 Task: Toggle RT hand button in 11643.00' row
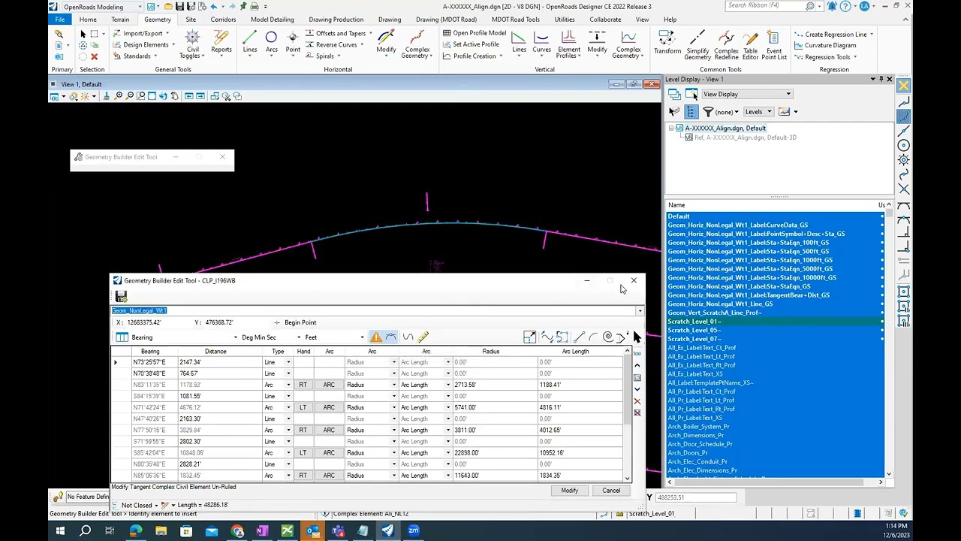coord(303,475)
